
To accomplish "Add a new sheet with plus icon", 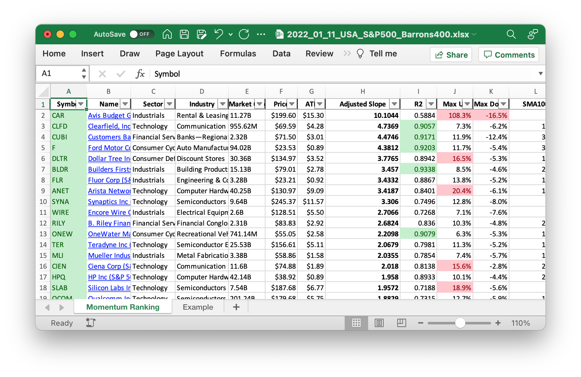I will click(236, 307).
